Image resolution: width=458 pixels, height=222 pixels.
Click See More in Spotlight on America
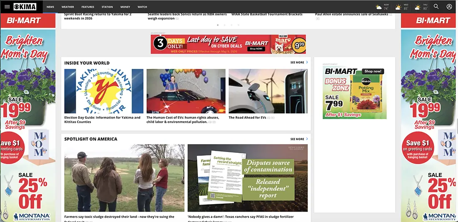point(297,139)
